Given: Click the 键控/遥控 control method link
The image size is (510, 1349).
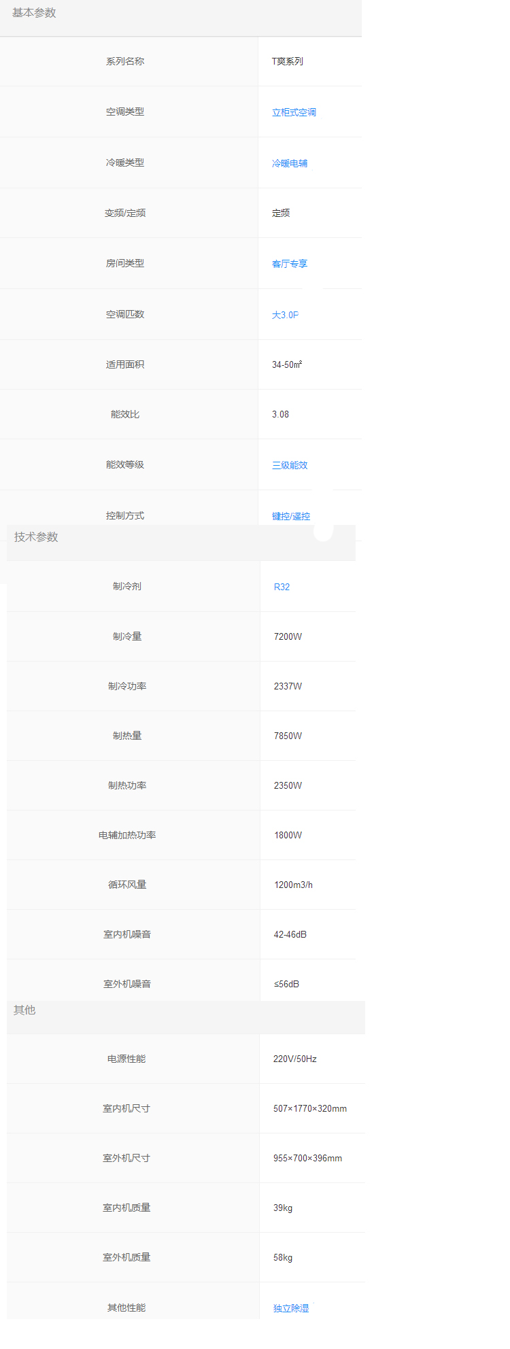Looking at the screenshot, I should [x=291, y=516].
